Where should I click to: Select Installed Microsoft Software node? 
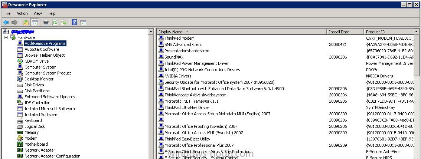pos(50,109)
